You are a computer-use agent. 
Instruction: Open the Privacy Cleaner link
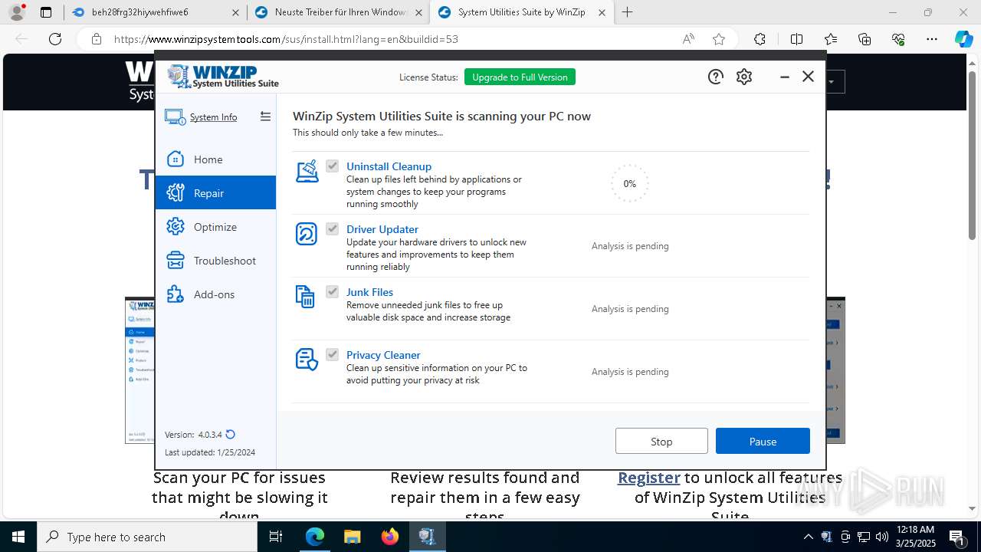coord(383,355)
